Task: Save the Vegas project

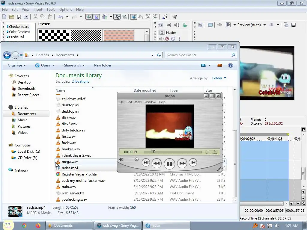Action: pos(19,17)
